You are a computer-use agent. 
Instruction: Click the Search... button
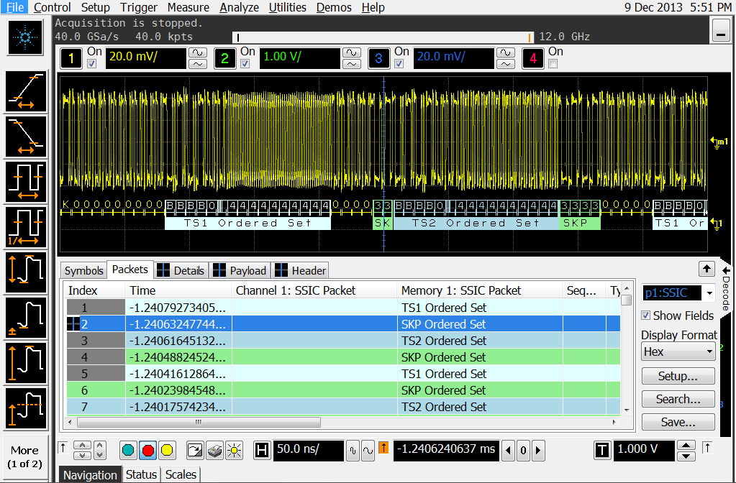(678, 399)
